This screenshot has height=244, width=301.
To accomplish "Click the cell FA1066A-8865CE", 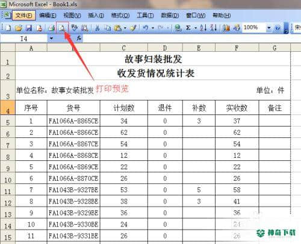I will pos(73,120).
